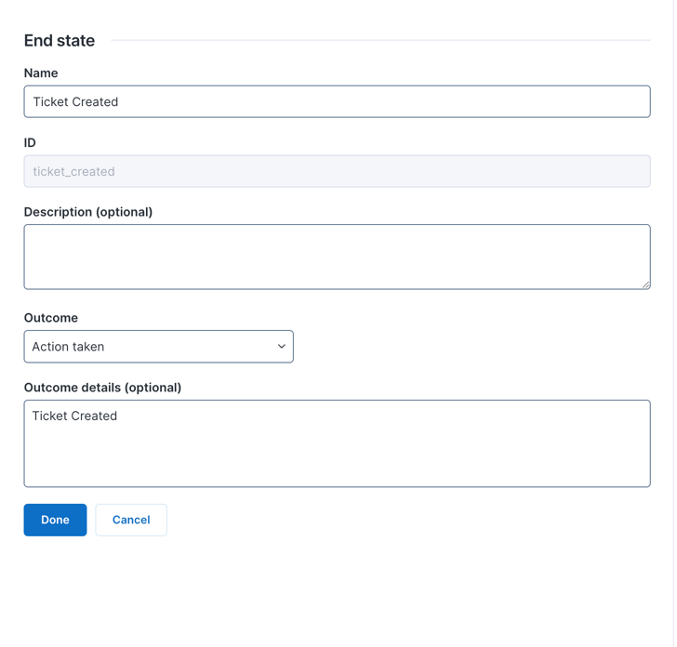Select the 'Action taken' value in Outcome
The height and width of the screenshot is (647, 677).
[68, 347]
